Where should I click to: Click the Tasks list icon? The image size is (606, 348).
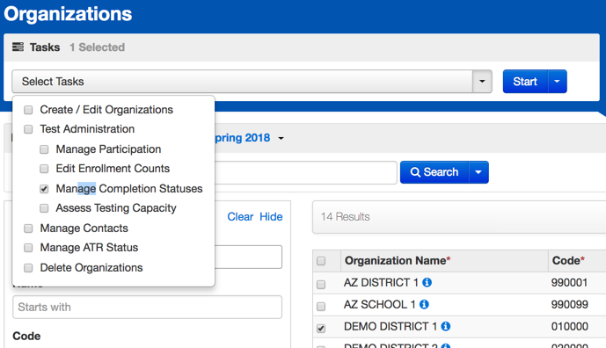click(x=18, y=47)
